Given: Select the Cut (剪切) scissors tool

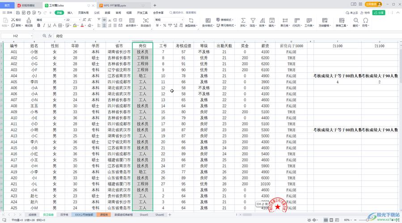Looking at the screenshot, I should click(16, 20).
